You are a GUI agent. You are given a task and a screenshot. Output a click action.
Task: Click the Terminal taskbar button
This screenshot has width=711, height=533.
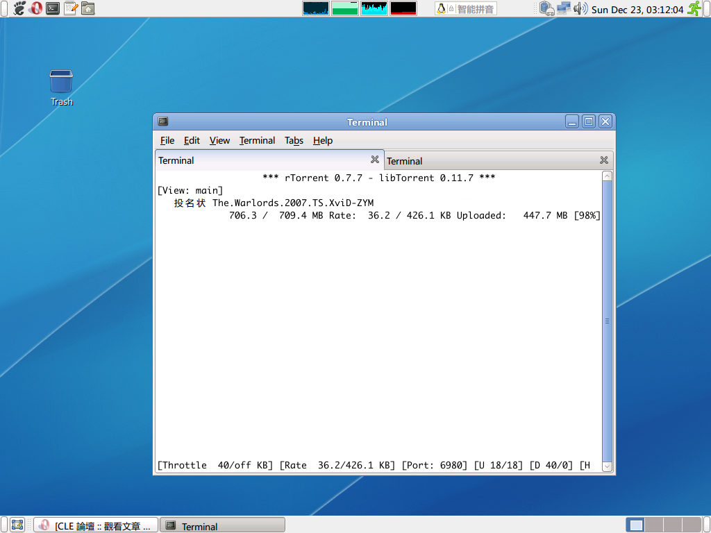223,525
